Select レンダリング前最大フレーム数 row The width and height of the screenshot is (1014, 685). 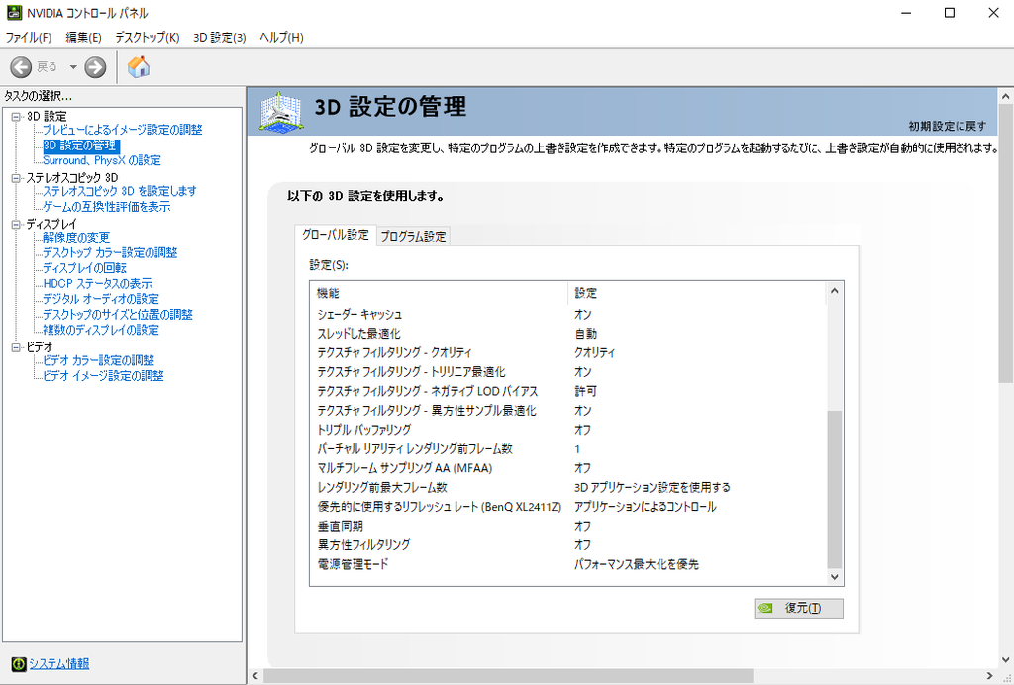[x=567, y=487]
